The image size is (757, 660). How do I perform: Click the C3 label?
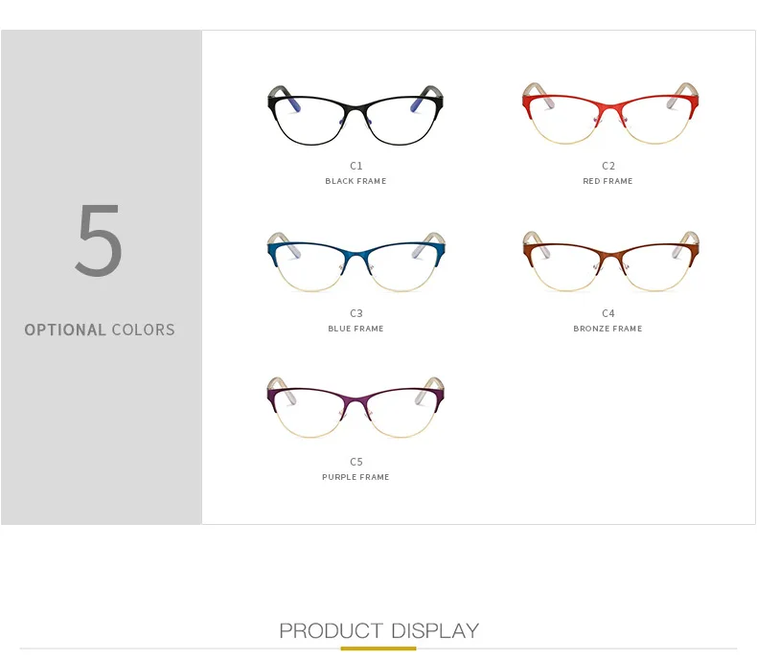click(x=356, y=313)
